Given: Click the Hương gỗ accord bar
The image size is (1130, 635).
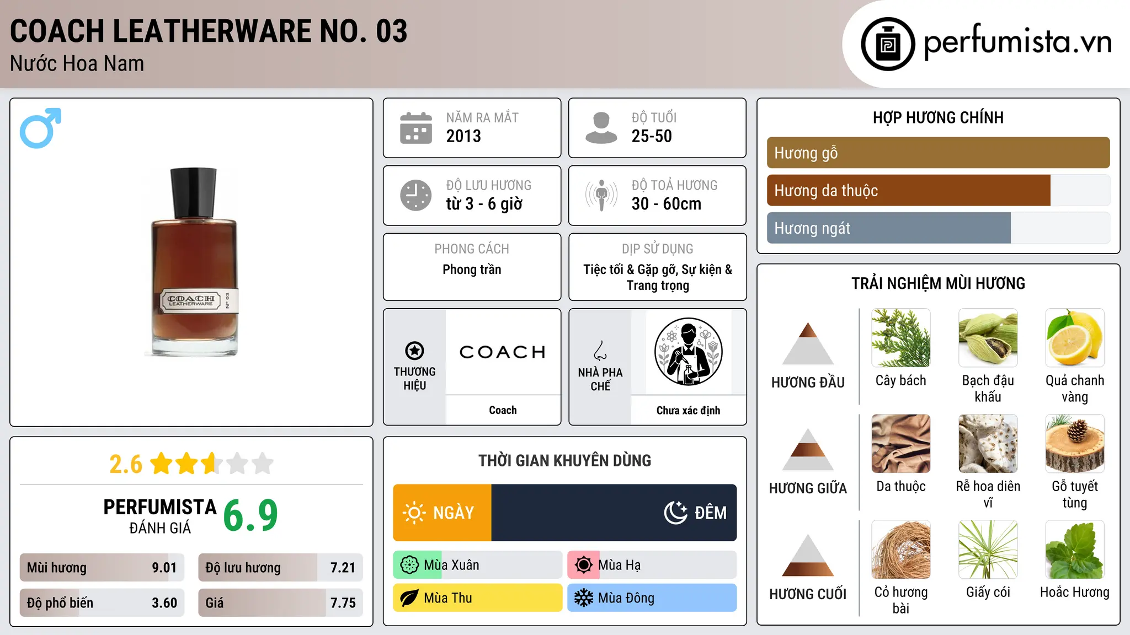Looking at the screenshot, I should pos(939,153).
